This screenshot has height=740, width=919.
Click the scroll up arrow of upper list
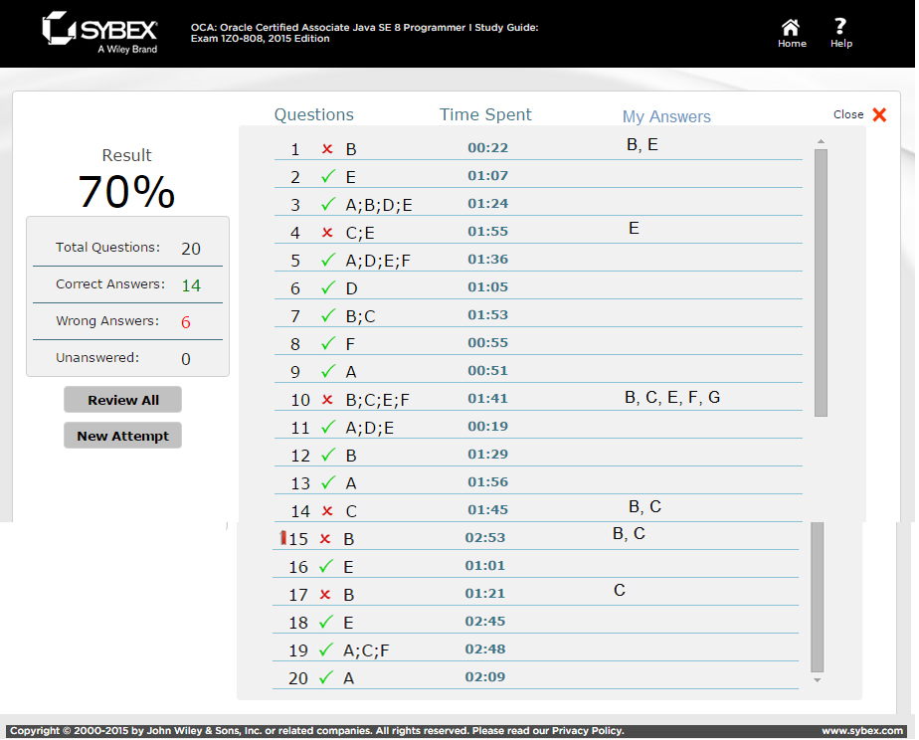click(821, 141)
